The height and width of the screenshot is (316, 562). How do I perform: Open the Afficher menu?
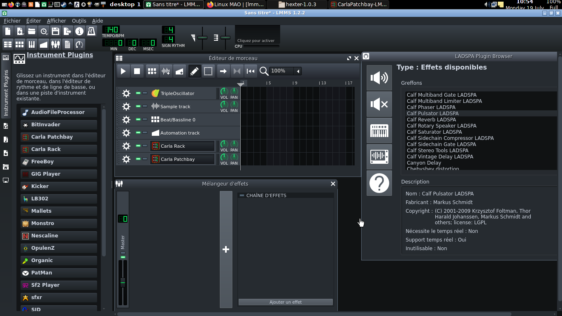[x=56, y=21]
